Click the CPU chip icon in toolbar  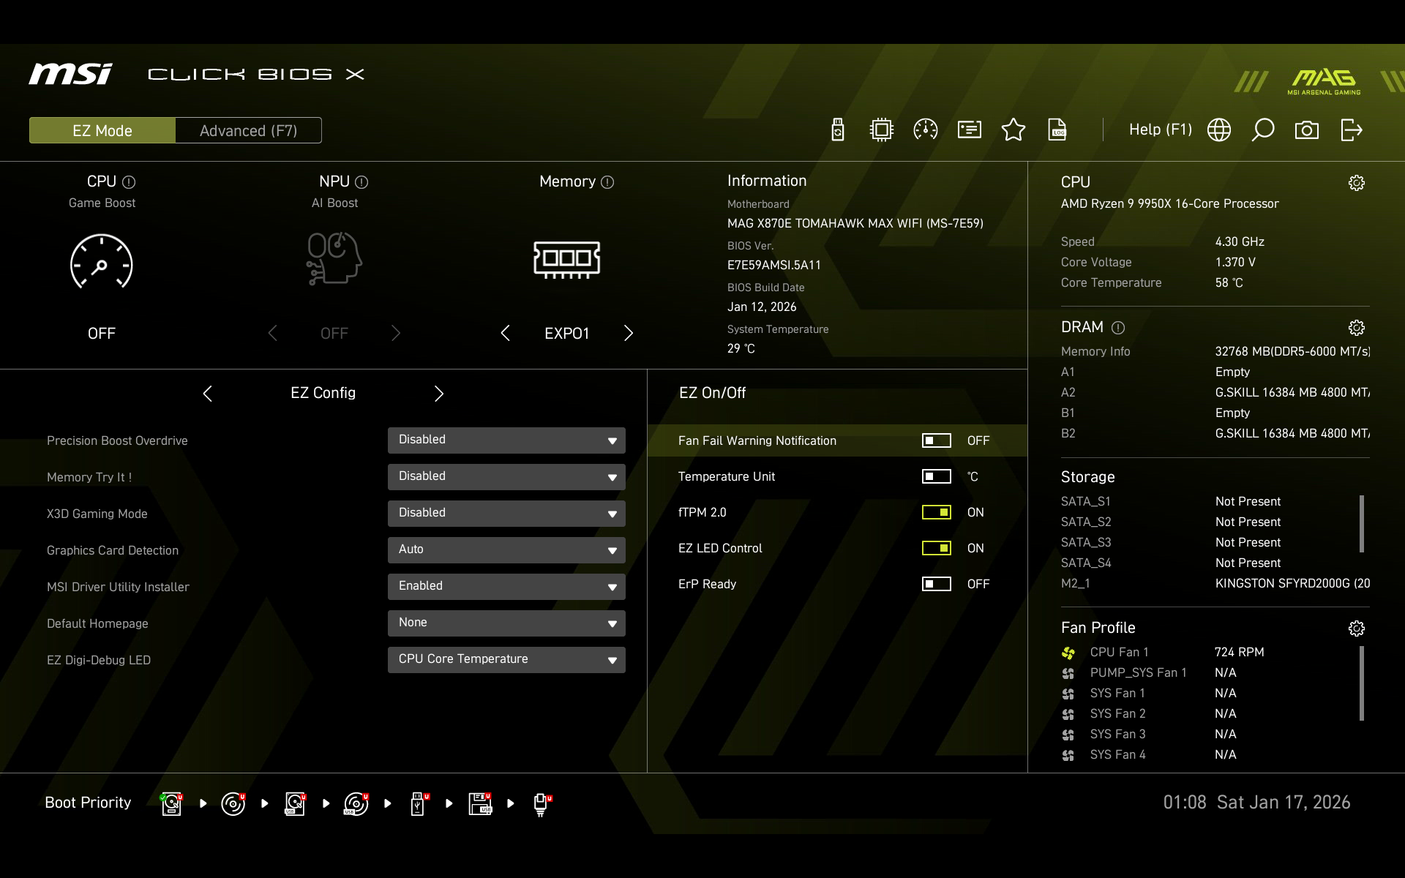point(882,130)
